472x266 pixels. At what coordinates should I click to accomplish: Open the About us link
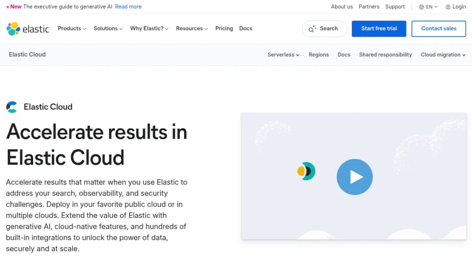(x=342, y=7)
